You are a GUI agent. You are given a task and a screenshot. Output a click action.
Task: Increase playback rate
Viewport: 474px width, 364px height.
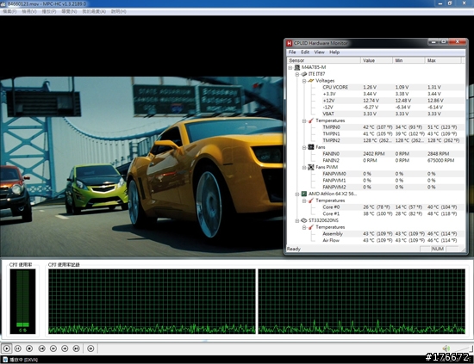point(65,349)
